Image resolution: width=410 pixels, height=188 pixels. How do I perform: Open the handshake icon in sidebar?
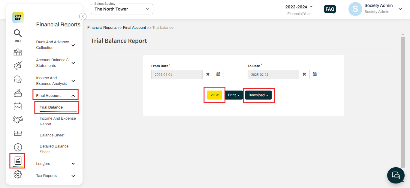(x=18, y=120)
